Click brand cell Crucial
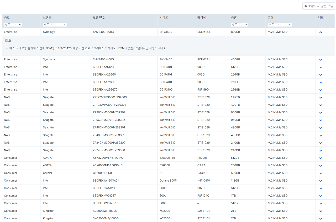 coord(48,173)
